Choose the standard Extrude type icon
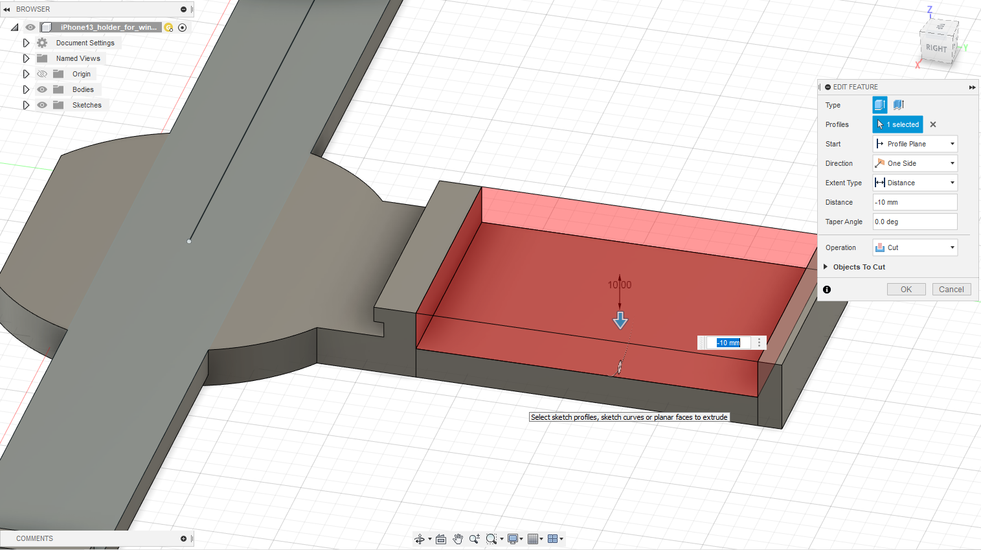981x550 pixels. [879, 105]
